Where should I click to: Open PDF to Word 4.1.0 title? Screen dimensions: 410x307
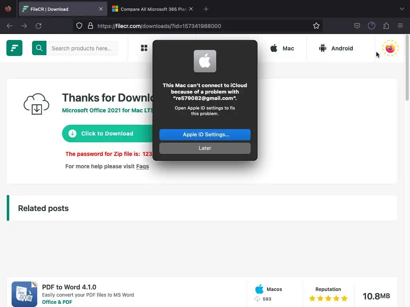[69, 287]
